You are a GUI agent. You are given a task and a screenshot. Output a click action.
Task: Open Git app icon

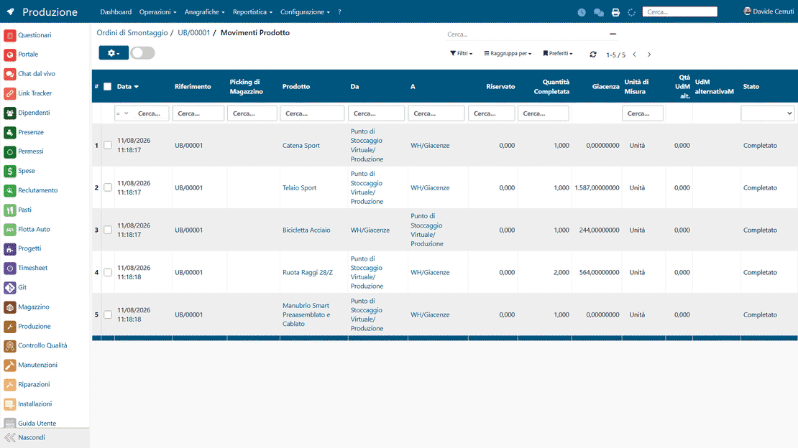click(x=9, y=287)
